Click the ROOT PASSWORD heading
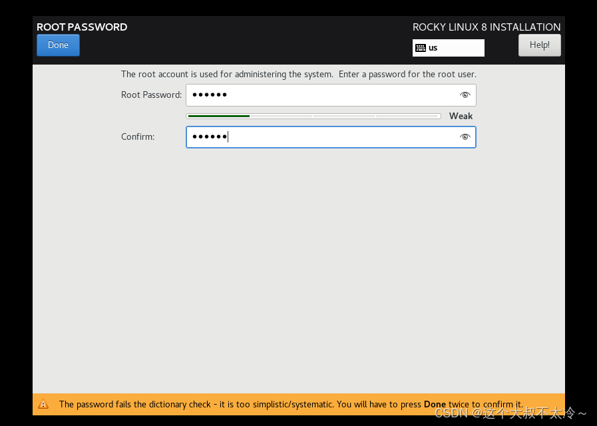Image resolution: width=597 pixels, height=426 pixels. [82, 27]
